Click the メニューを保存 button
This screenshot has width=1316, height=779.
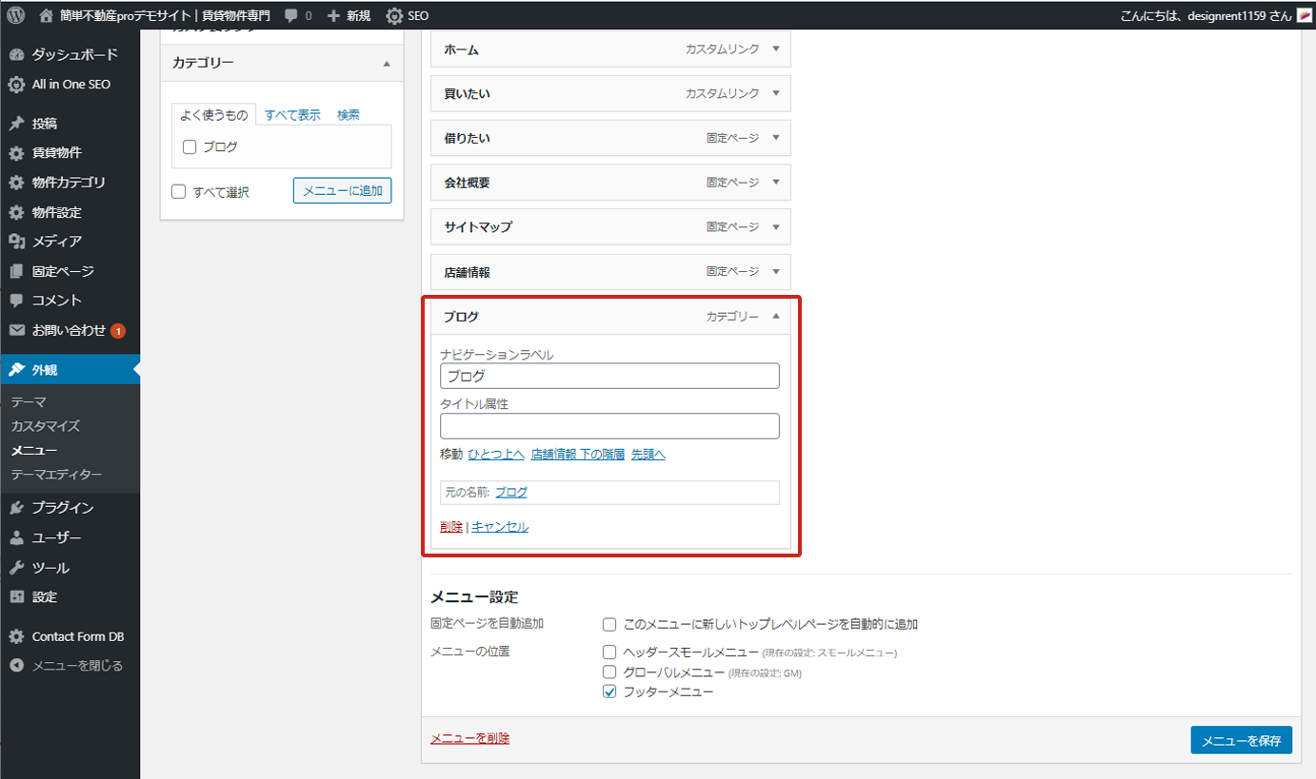pos(1241,741)
